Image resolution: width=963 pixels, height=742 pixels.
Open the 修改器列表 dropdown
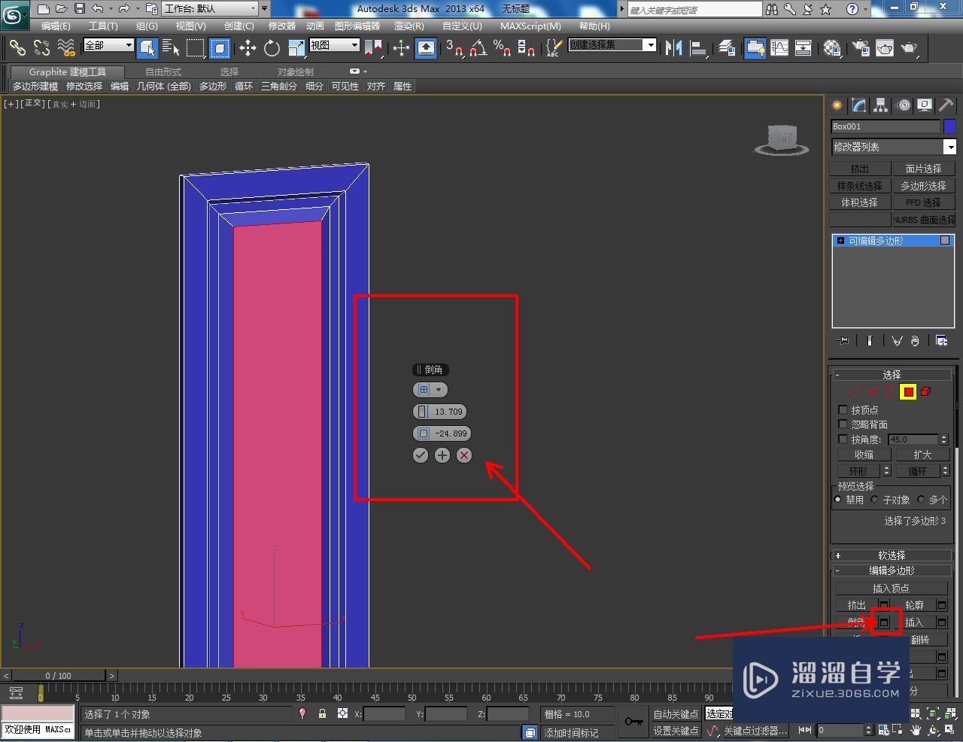[x=893, y=147]
